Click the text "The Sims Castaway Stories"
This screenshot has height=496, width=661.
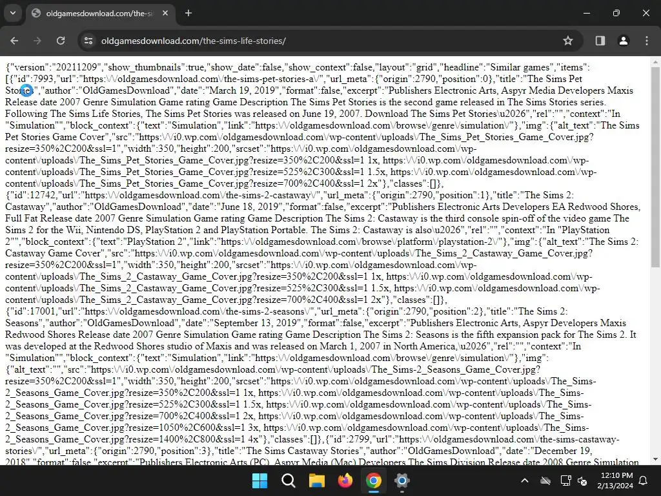click(303, 451)
